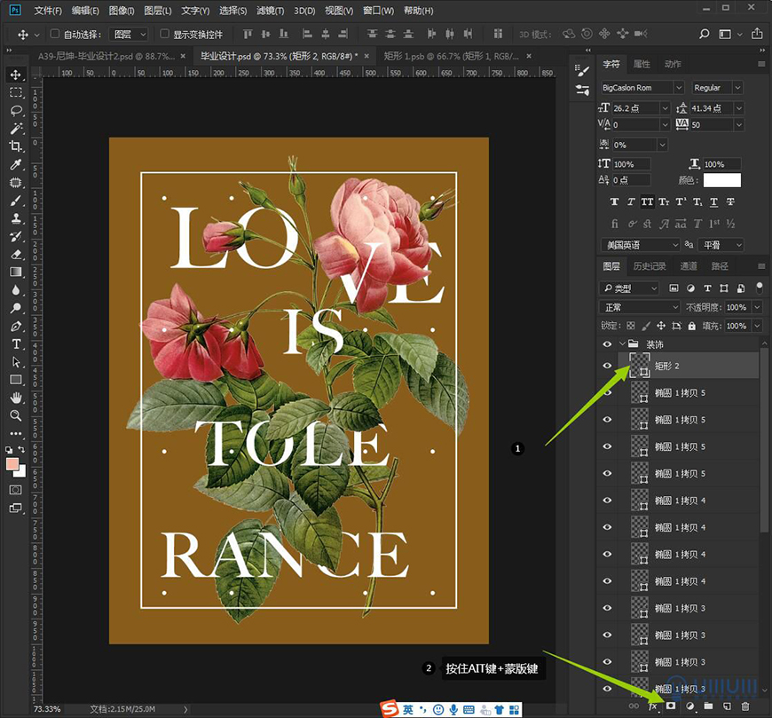Select the Eraser tool
Screen dimensions: 772x718
coord(16,254)
